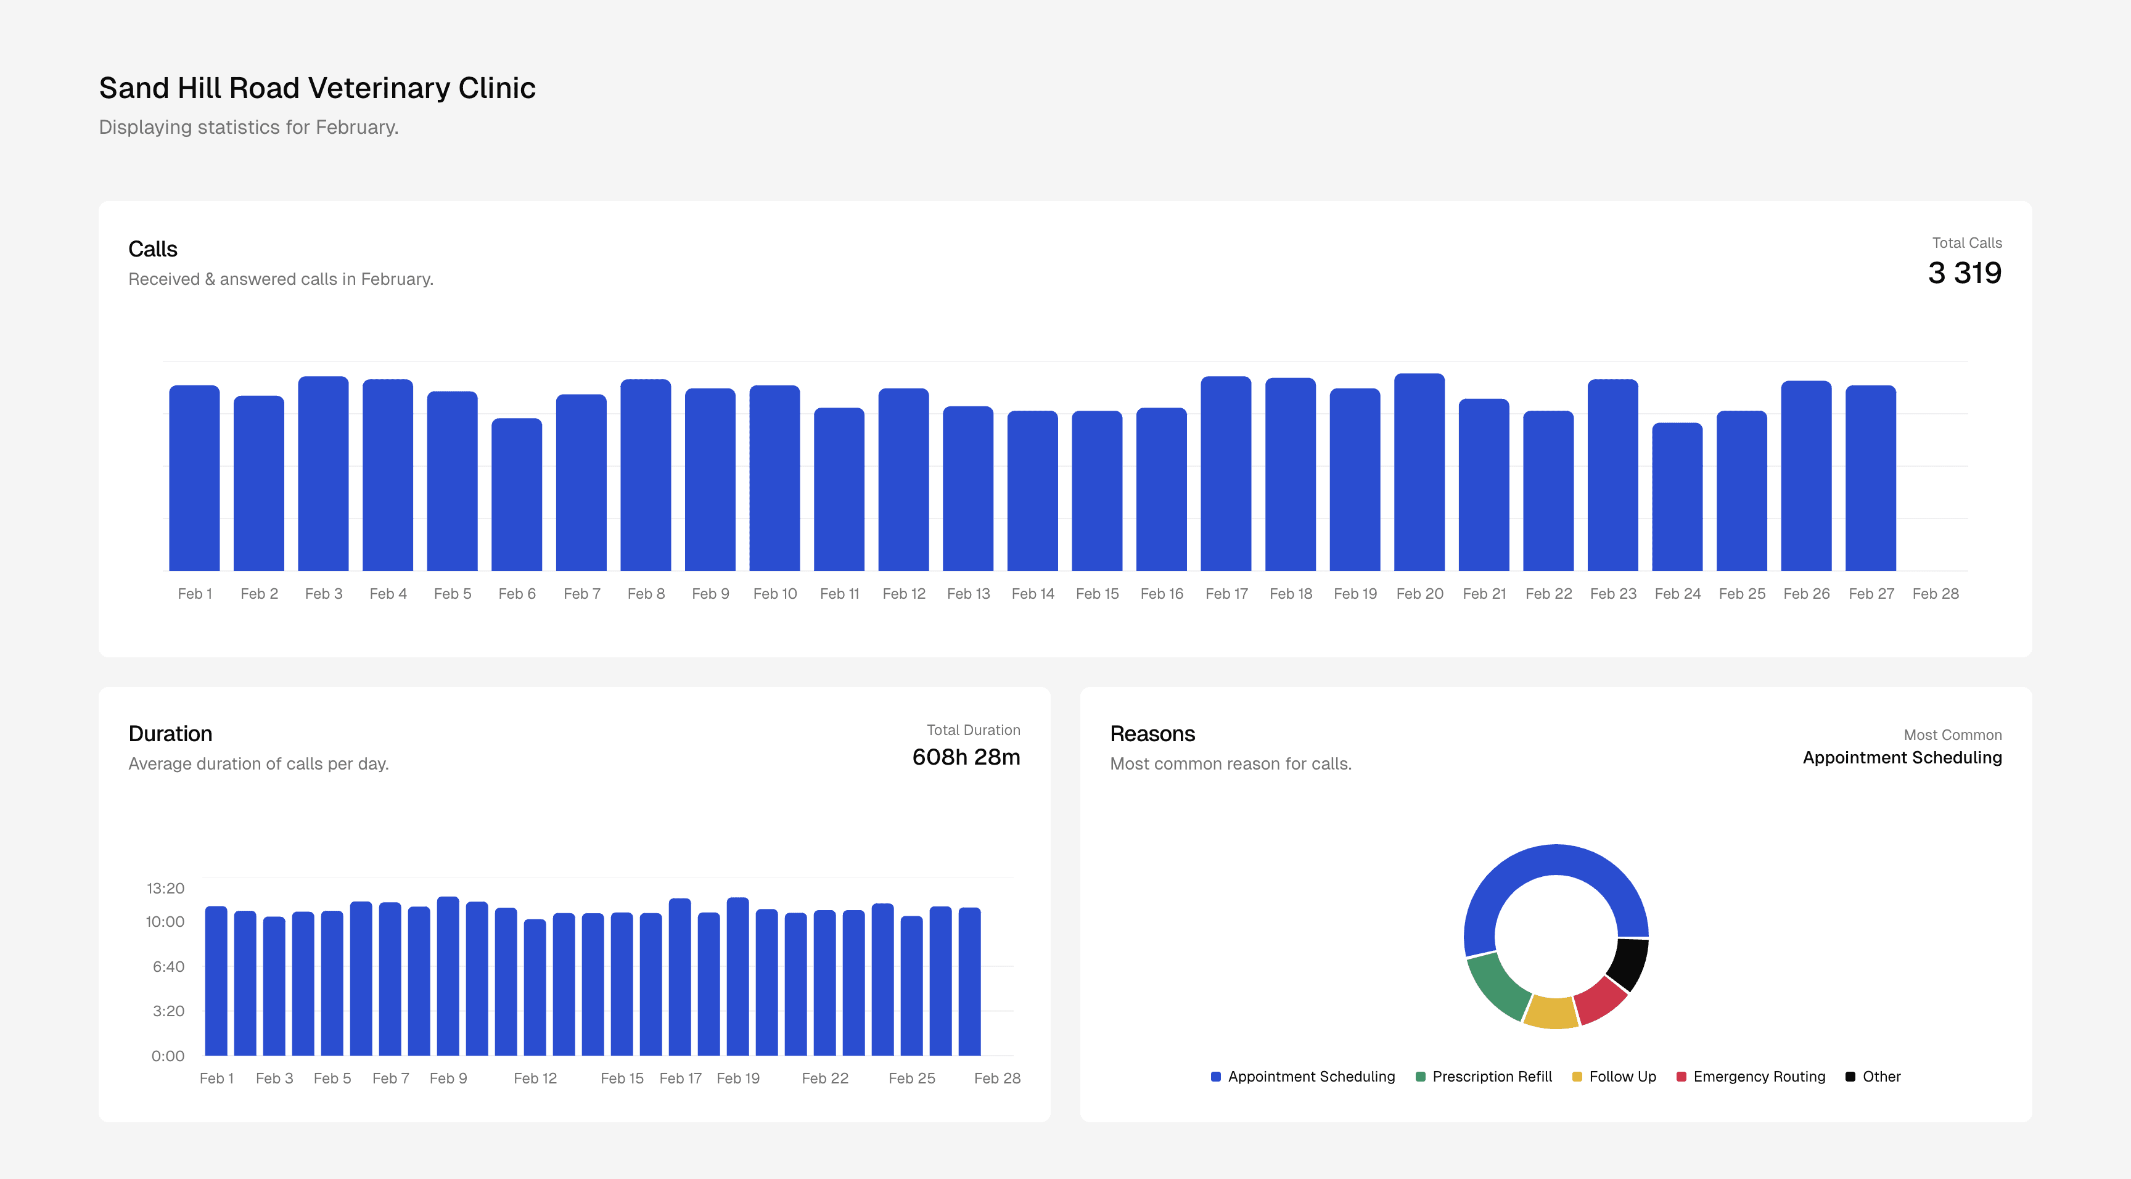Click the Other legend swatch
The image size is (2131, 1179).
(1850, 1077)
